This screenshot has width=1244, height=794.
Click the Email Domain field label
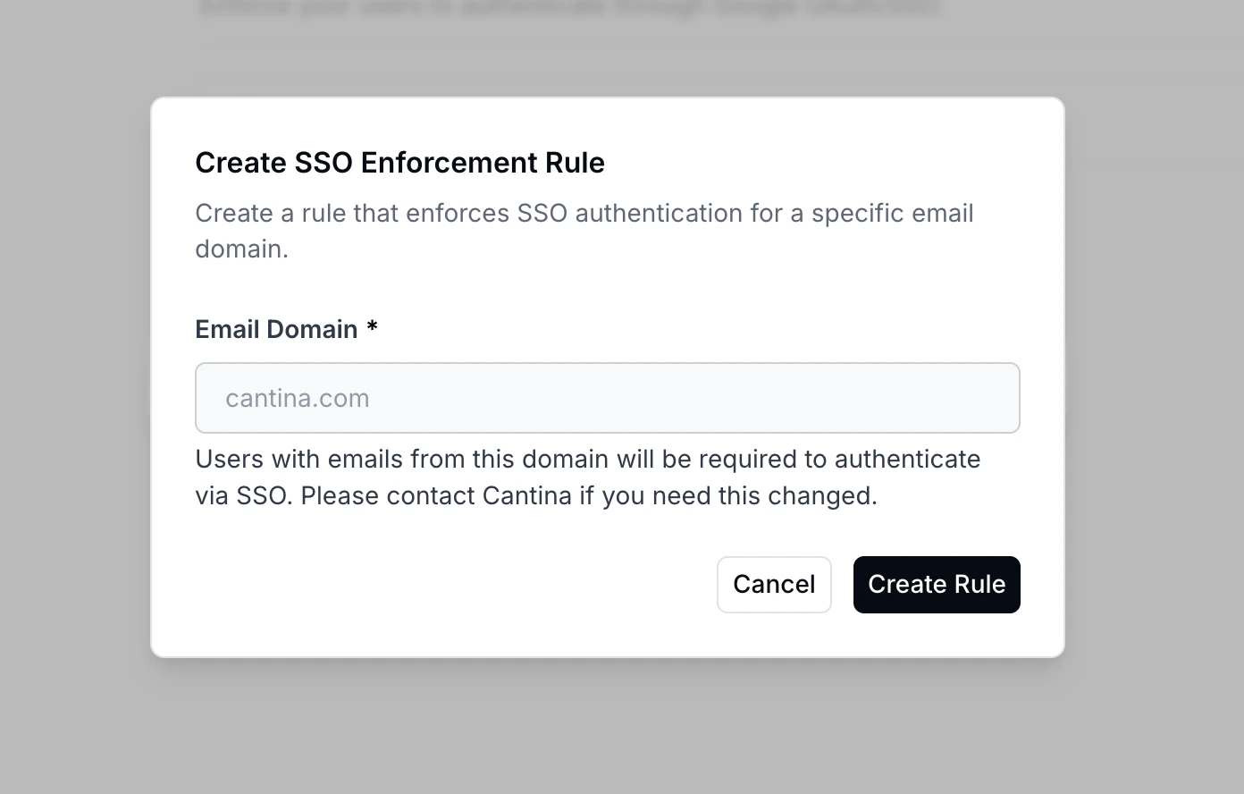click(x=276, y=329)
